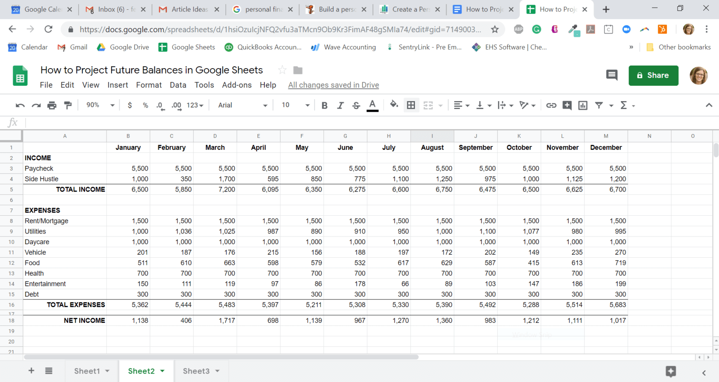Click the Explore icon at bottom

(x=671, y=371)
